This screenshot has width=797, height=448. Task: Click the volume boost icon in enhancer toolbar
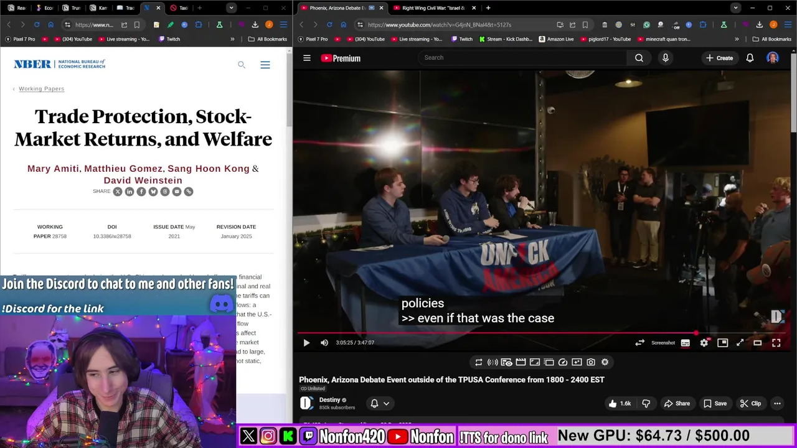click(x=493, y=362)
